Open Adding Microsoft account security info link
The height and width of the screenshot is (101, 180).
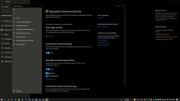[x=166, y=37]
